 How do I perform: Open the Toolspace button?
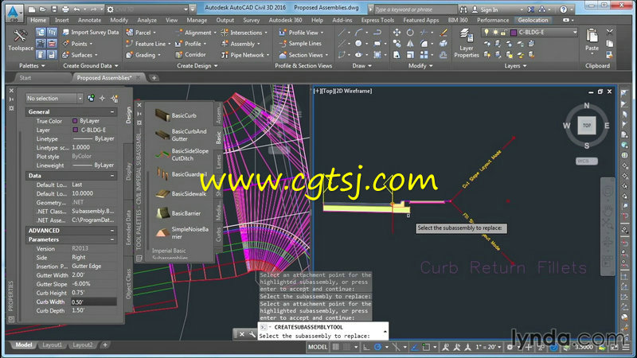tap(21, 41)
